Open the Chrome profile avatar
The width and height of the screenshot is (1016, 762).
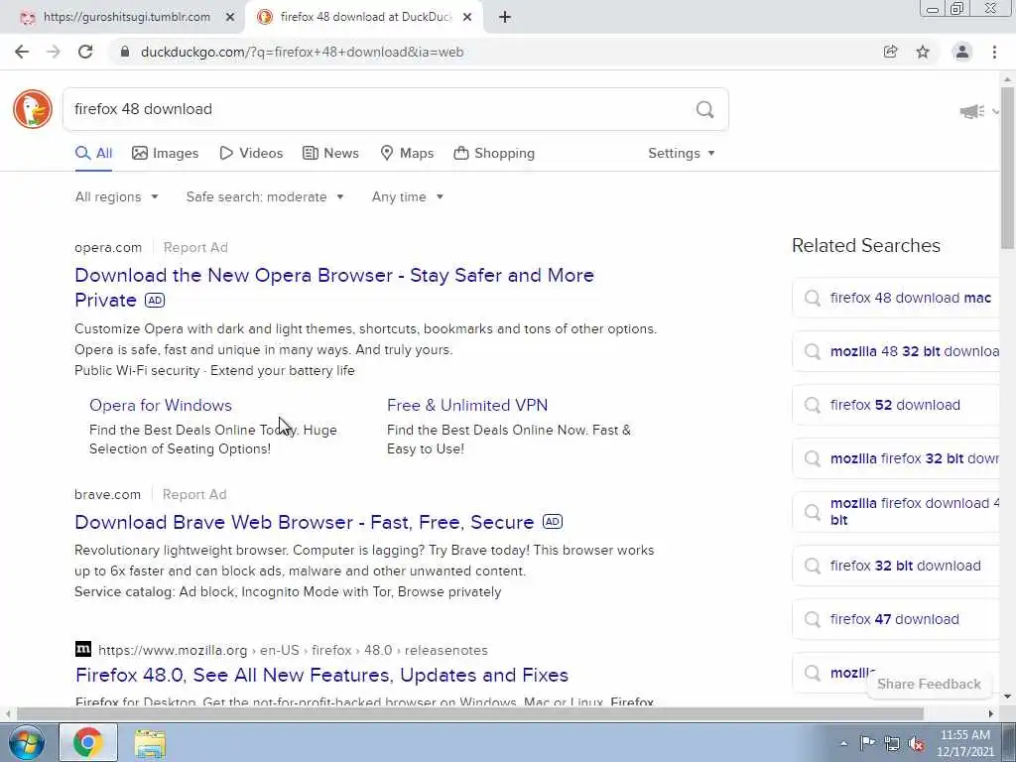(x=962, y=52)
